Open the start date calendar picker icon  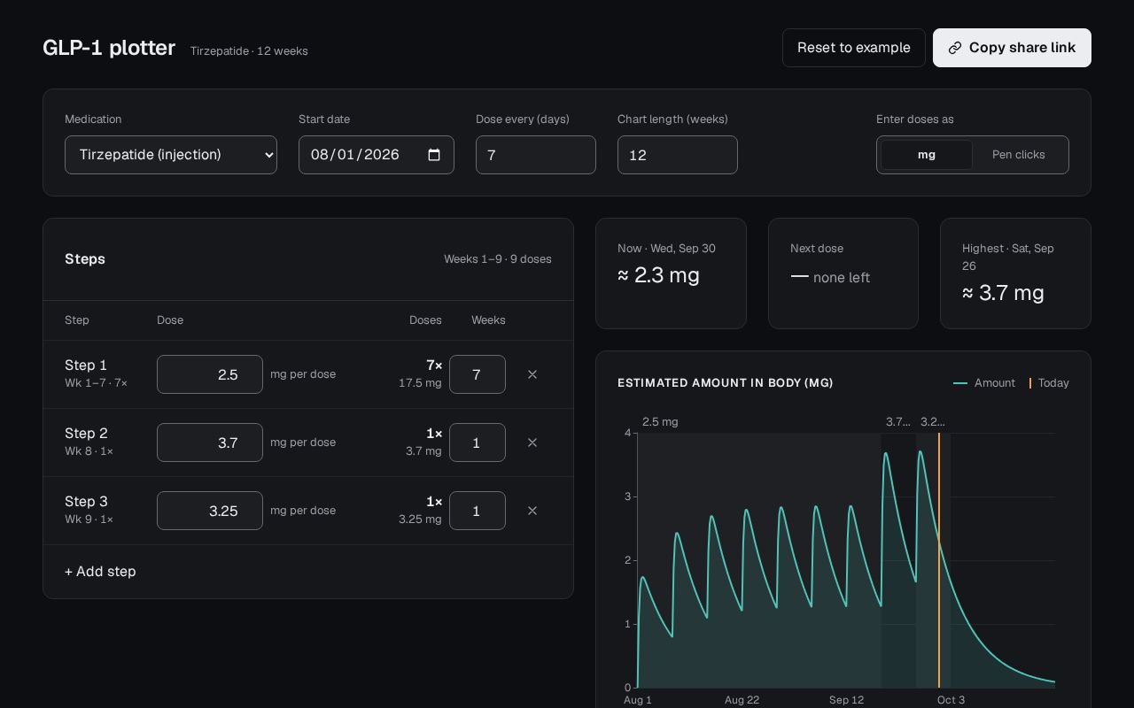coord(434,155)
